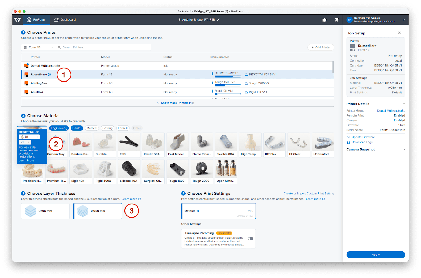The height and width of the screenshot is (278, 421).
Task: Click the printer list scrollbar
Action: pyautogui.click(x=333, y=67)
